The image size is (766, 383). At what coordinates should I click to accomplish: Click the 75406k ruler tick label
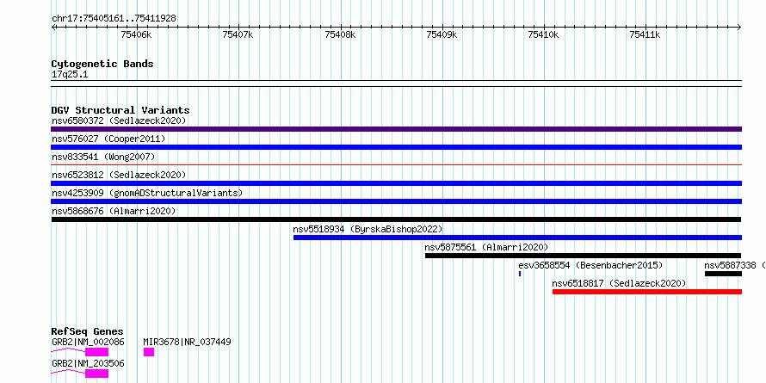click(136, 34)
